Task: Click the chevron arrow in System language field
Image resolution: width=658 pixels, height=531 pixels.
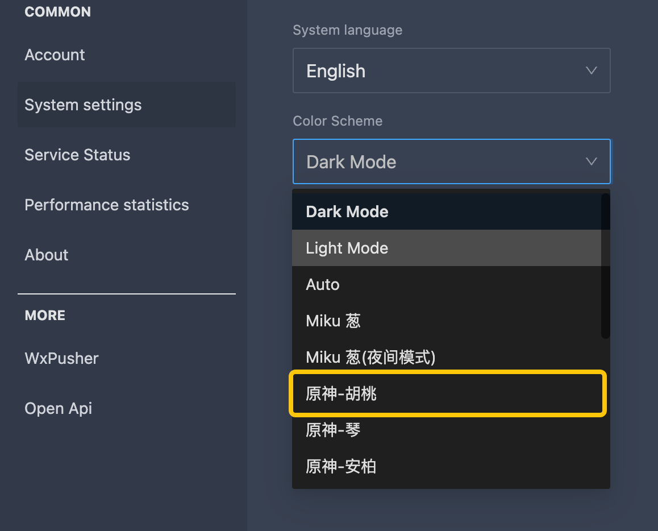Action: coord(591,70)
